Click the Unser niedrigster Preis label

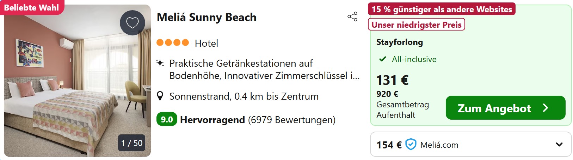(416, 25)
